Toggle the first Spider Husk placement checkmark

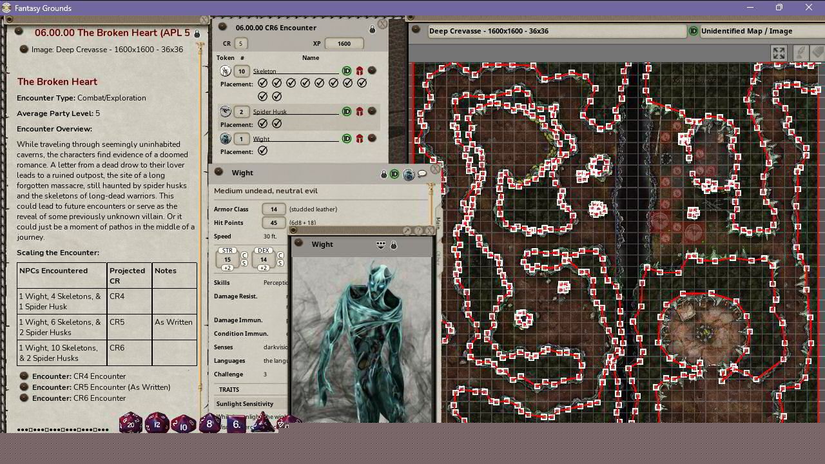click(262, 124)
